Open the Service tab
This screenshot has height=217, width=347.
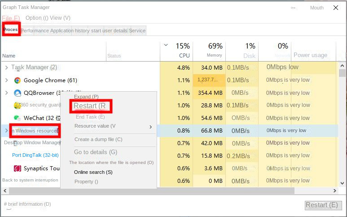point(137,31)
